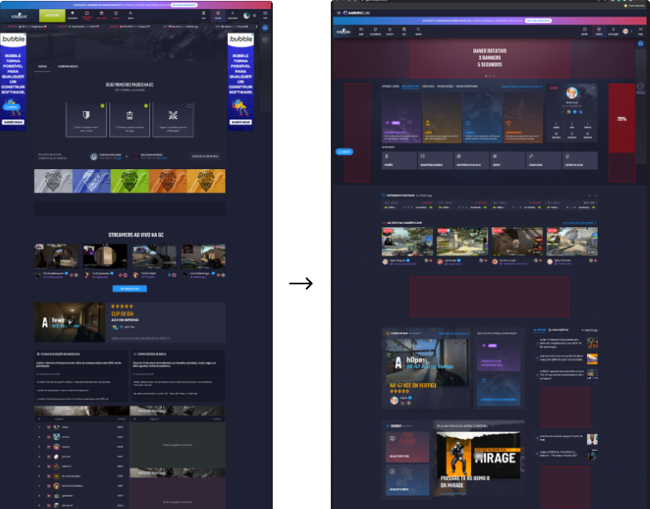Open first live stream thumbnail on right page

(407, 242)
